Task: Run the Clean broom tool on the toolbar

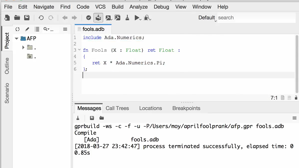Action: coord(127,18)
